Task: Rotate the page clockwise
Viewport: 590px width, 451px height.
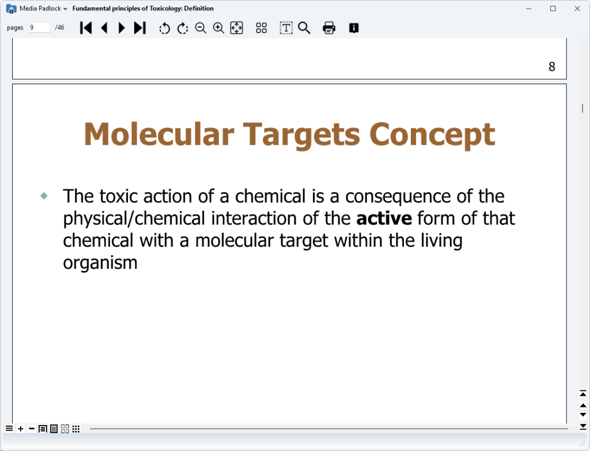Action: click(183, 28)
